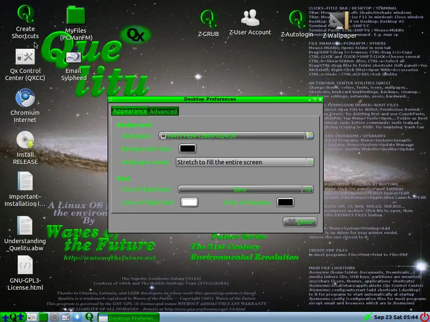This screenshot has height=322, width=430.
Task: Click the Wallpaper mode dropdown arrow
Action: pyautogui.click(x=310, y=162)
